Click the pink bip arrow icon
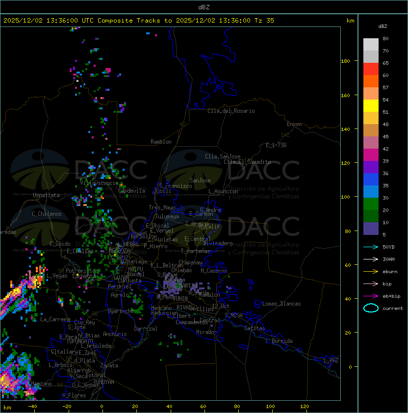The image size is (408, 413). pos(371,284)
